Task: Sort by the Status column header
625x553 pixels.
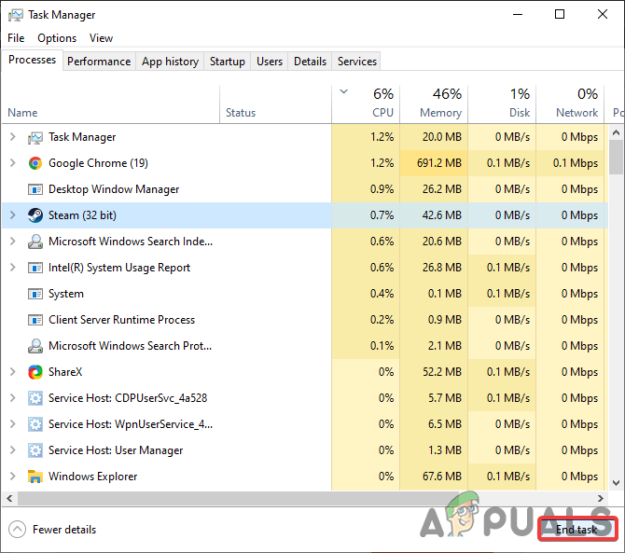Action: (x=275, y=104)
